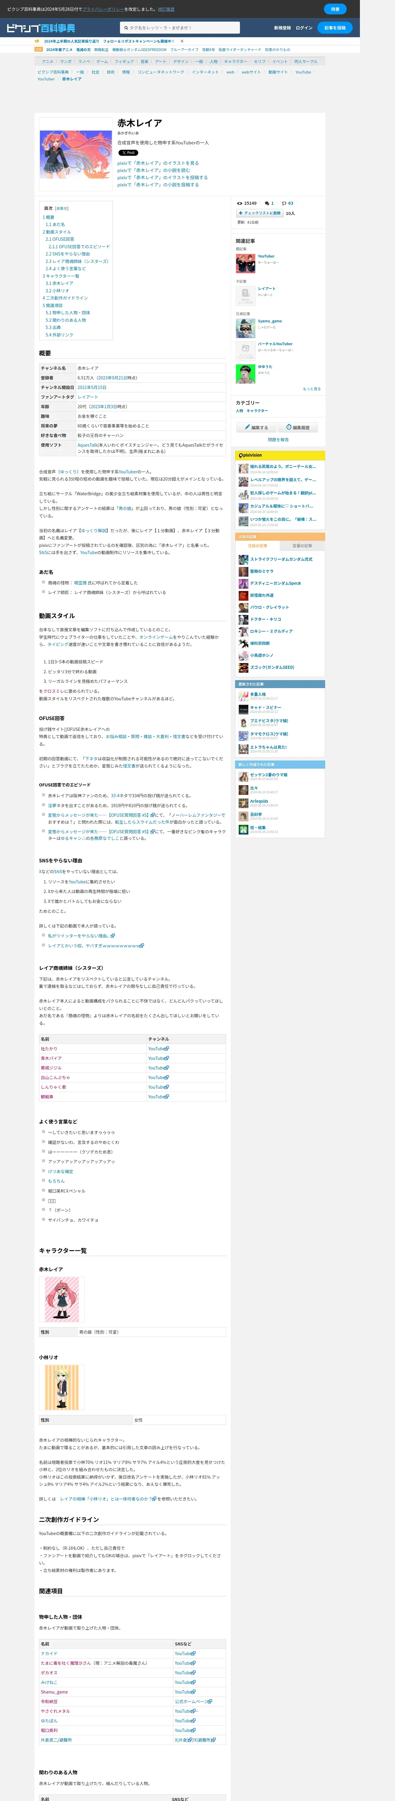Open the 鬼滅の刃 trending tag

point(83,50)
